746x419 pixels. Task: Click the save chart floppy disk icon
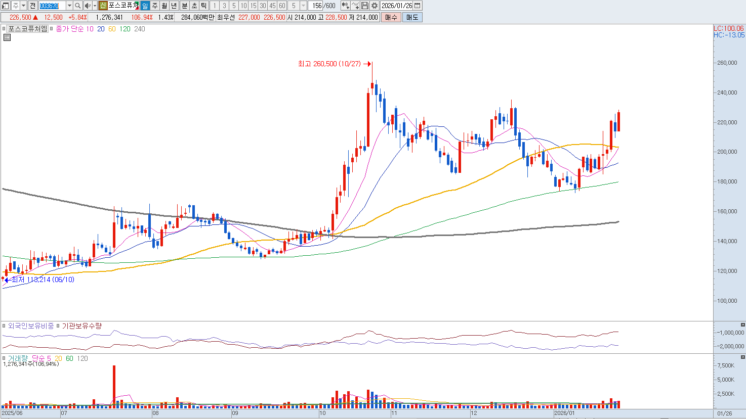click(365, 6)
